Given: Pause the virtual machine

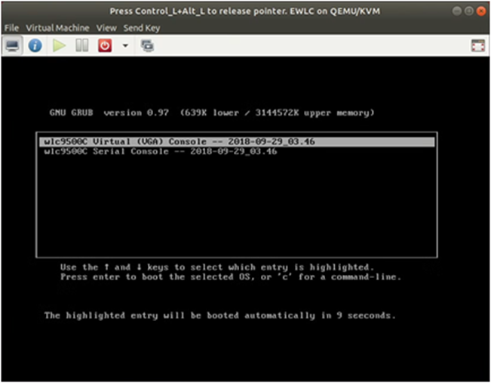Looking at the screenshot, I should (81, 46).
